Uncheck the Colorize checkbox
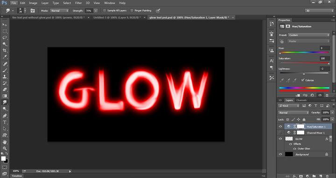336x178 pixels. pos(302,80)
